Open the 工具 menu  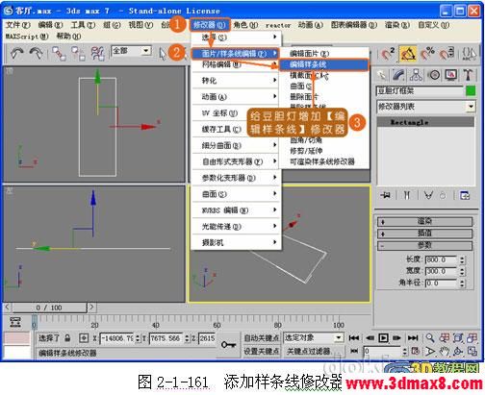pos(83,25)
